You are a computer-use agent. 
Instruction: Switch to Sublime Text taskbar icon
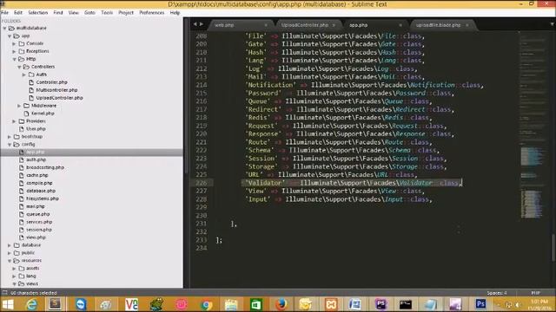55,304
